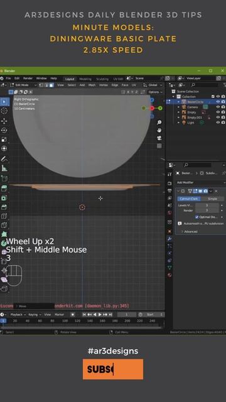The width and height of the screenshot is (226, 402).
Task: Open the Material properties tab
Action: [169, 275]
